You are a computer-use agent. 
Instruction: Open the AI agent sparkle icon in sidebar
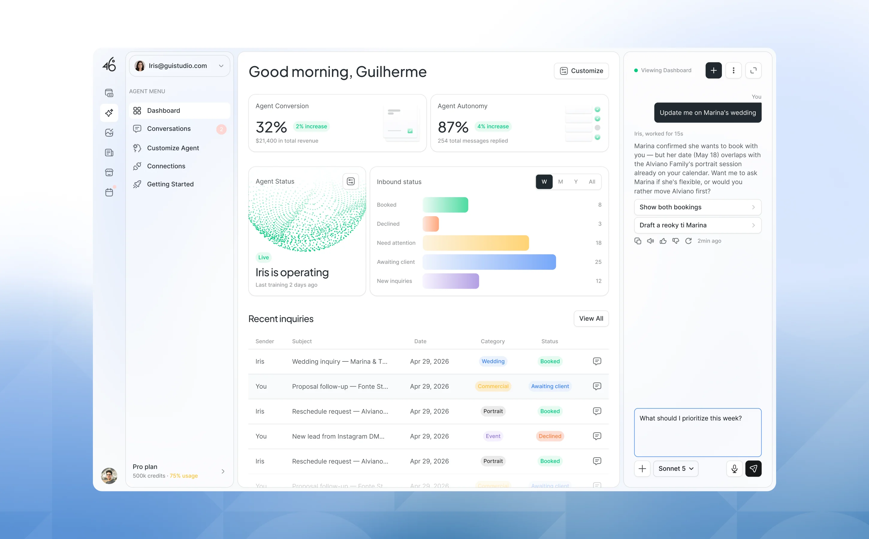point(109,113)
